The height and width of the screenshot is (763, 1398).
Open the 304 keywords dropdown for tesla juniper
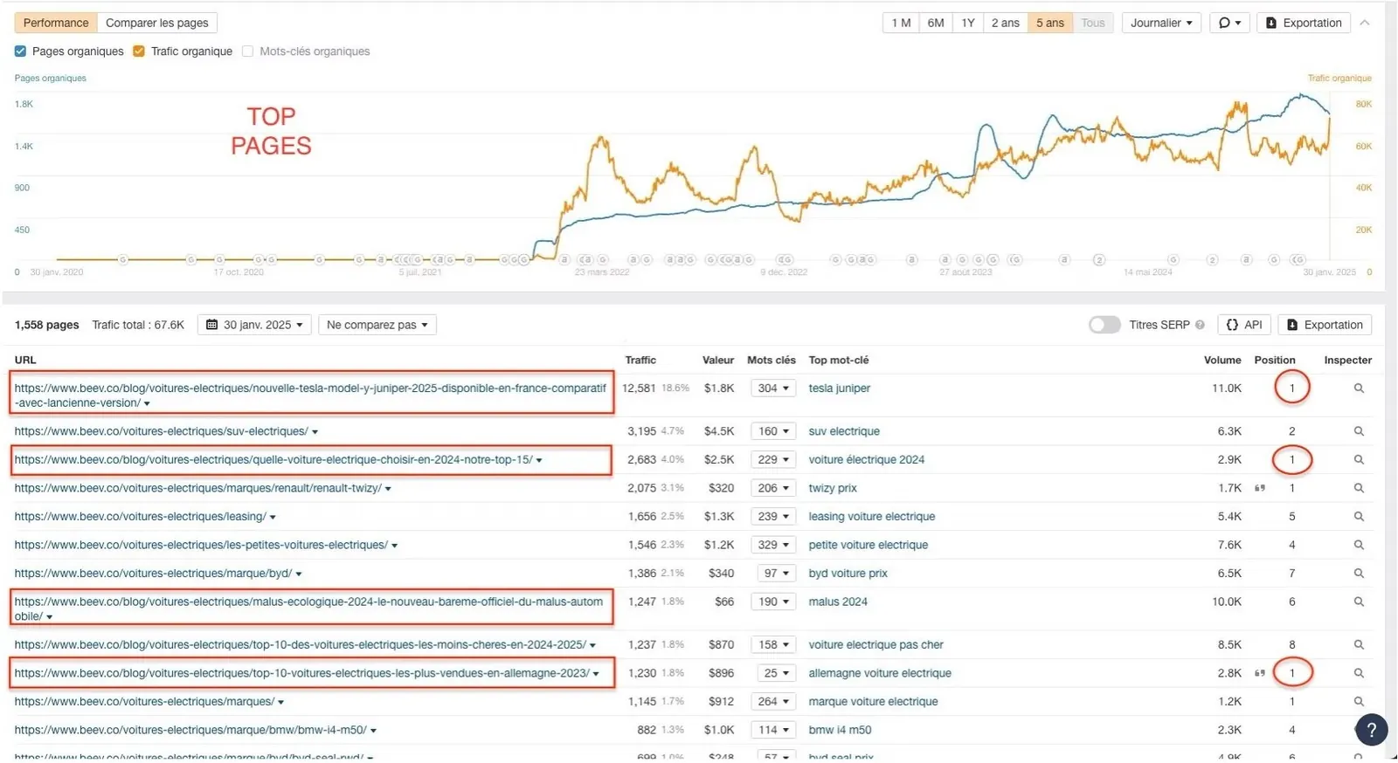pos(773,388)
